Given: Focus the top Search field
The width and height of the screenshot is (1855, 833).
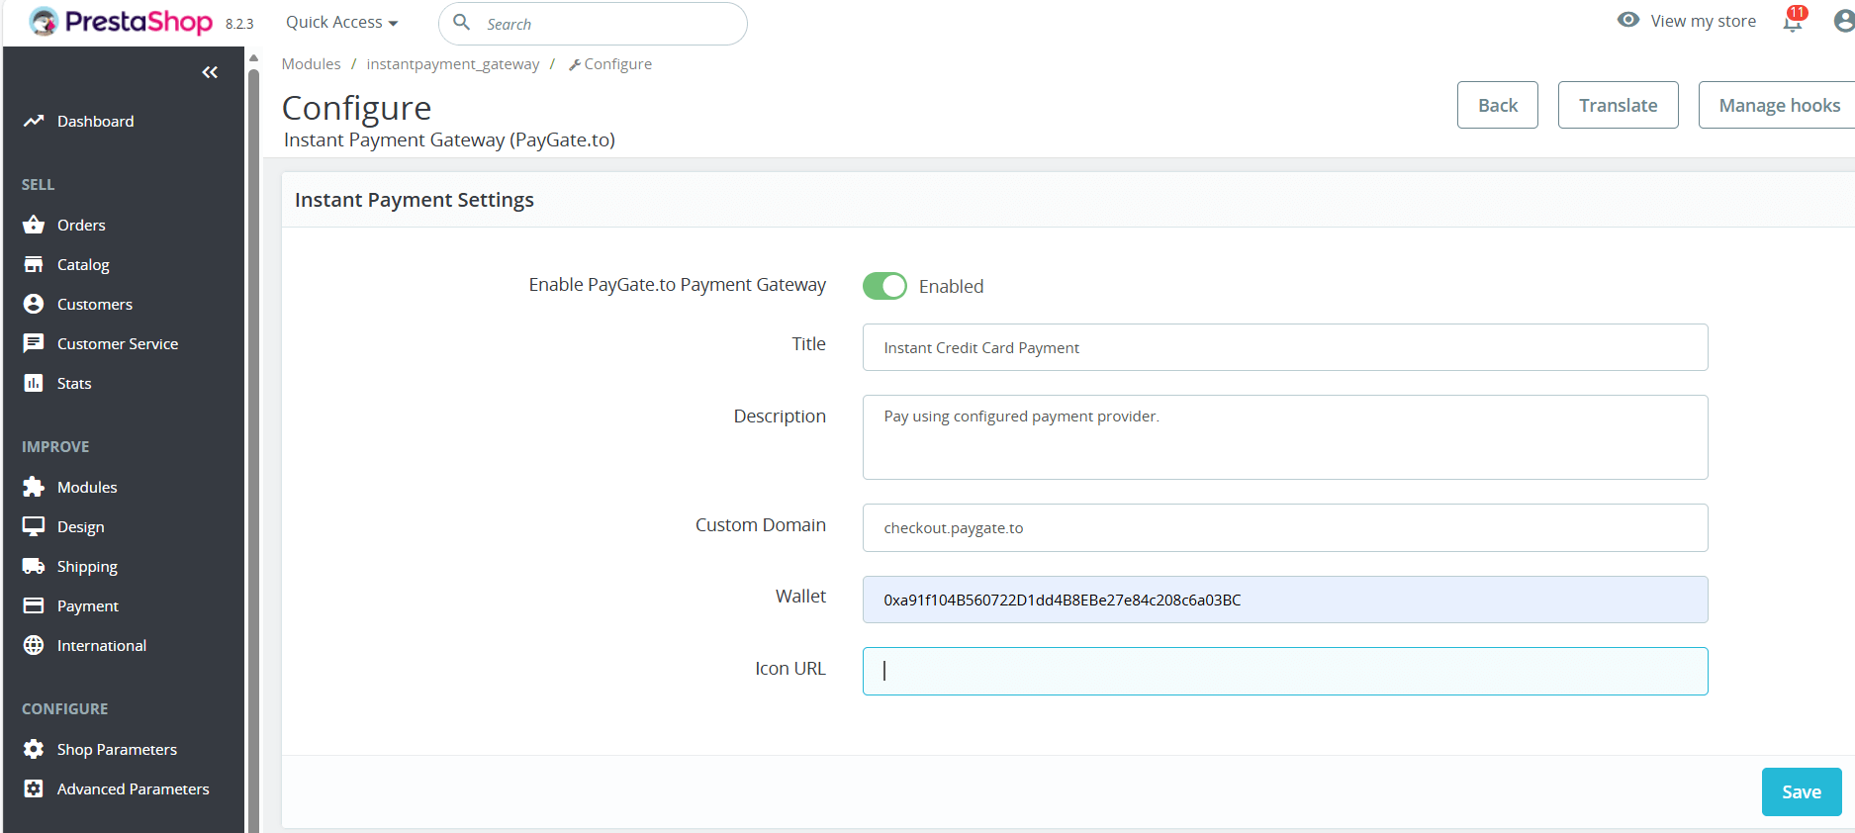Looking at the screenshot, I should click(x=593, y=24).
